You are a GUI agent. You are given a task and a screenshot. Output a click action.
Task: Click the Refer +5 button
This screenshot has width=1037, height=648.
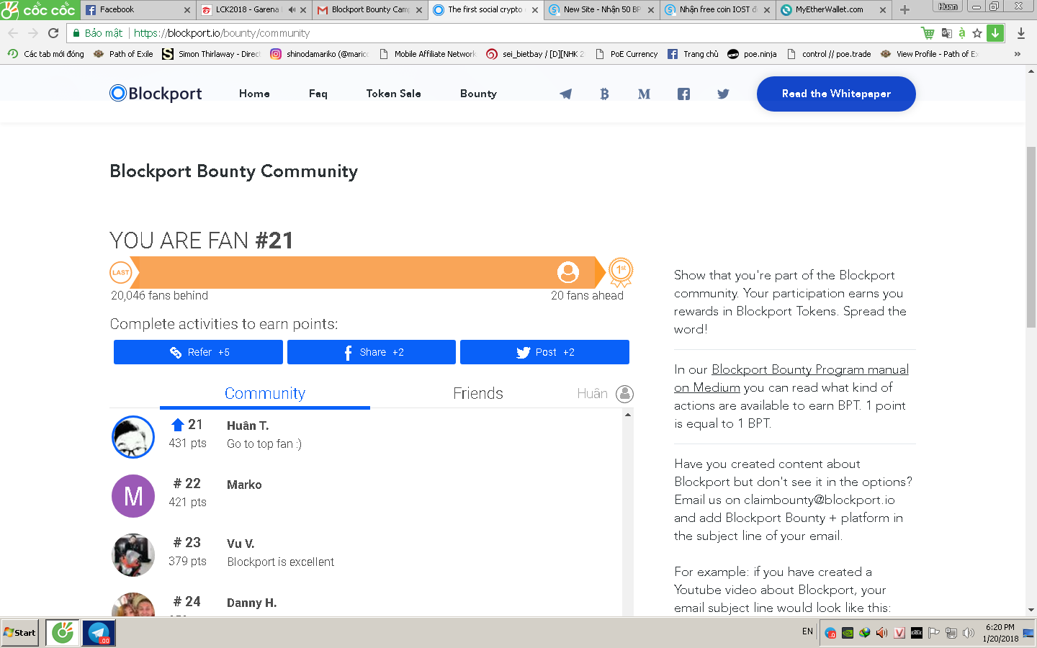click(198, 352)
